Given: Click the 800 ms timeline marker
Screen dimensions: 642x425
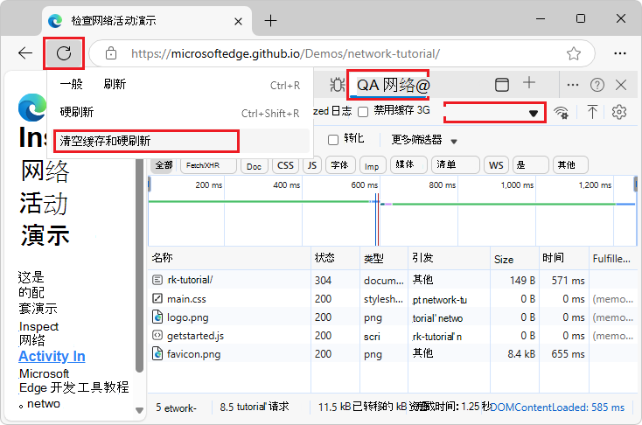Looking at the screenshot, I should (443, 185).
